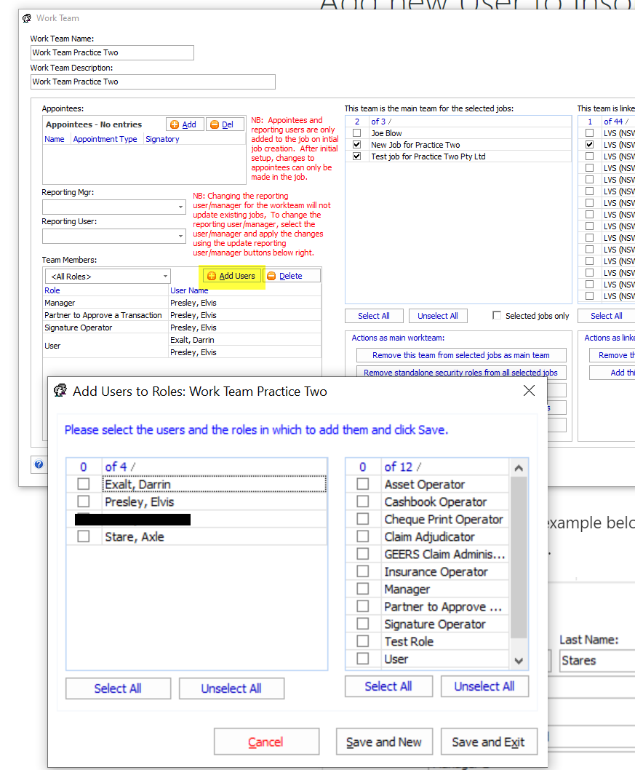
Task: Enable the Cashbook Operator role checkbox
Action: pyautogui.click(x=362, y=501)
